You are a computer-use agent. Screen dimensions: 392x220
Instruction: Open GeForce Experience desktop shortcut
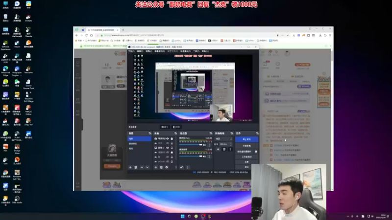click(5, 45)
